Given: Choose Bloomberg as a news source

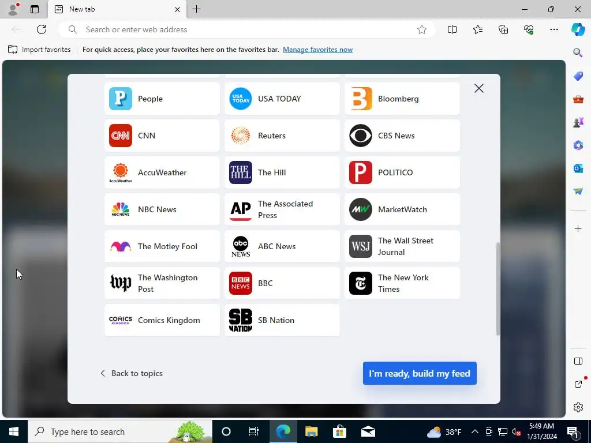Looking at the screenshot, I should (x=402, y=99).
